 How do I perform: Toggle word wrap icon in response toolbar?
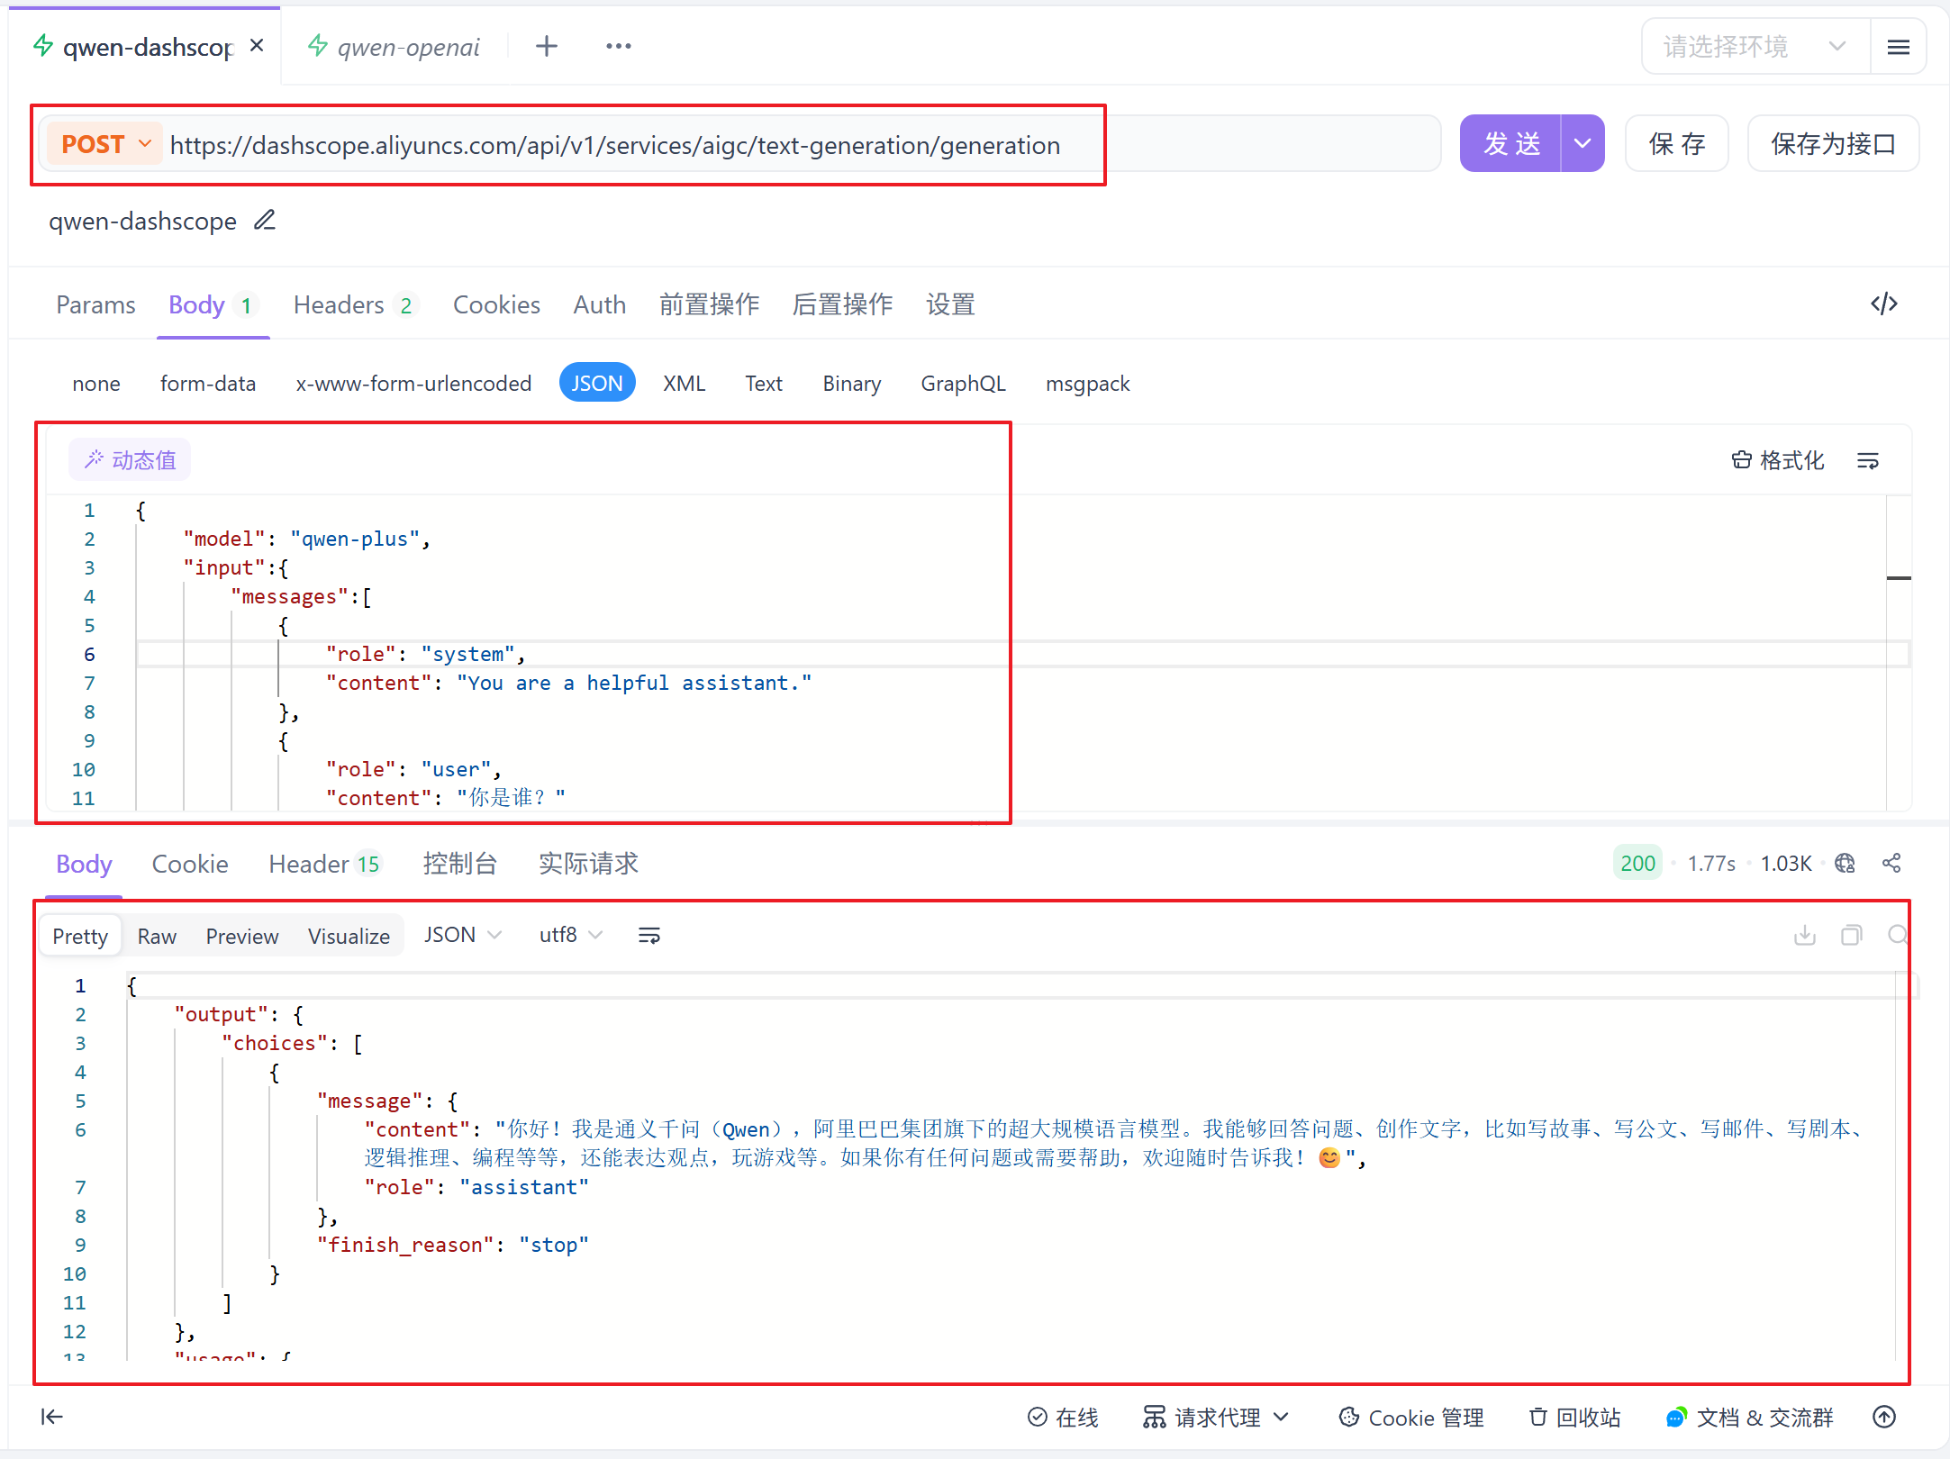[x=648, y=936]
